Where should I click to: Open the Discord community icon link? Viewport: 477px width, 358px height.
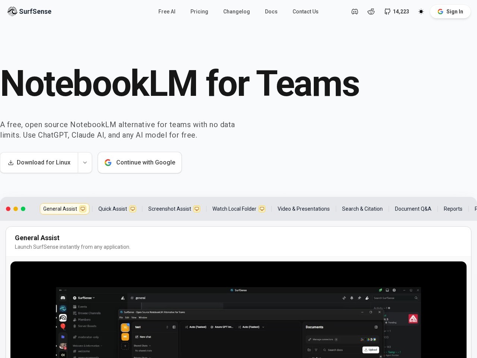[355, 12]
